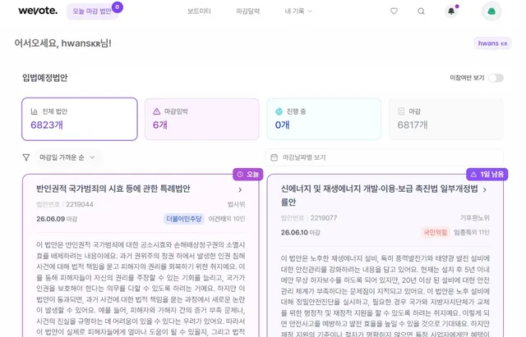Click the purple count badge 0
This screenshot has height=337, width=526.
pos(117,7)
